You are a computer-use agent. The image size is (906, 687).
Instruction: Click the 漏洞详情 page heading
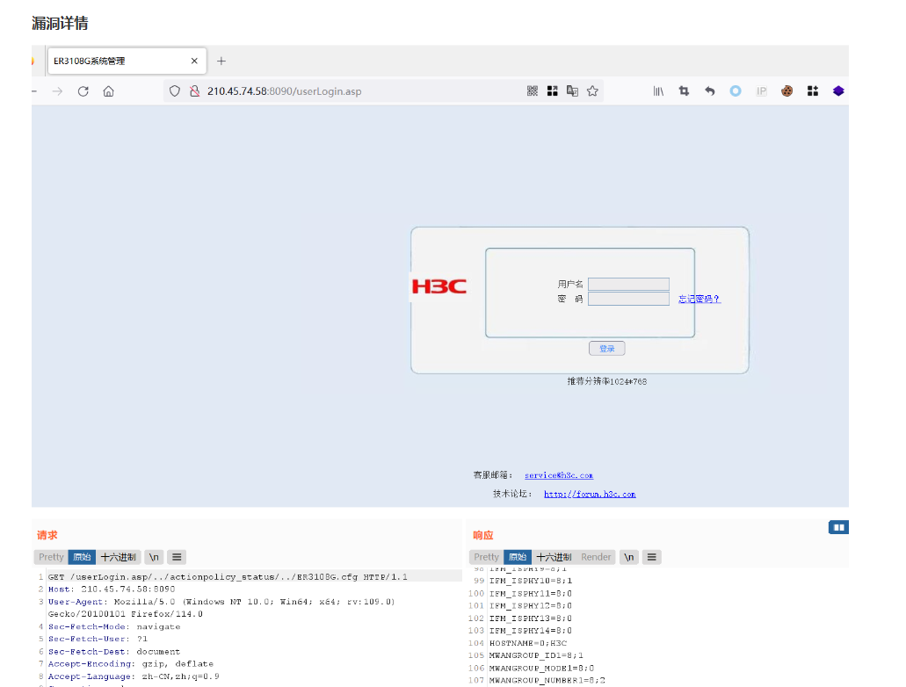[60, 23]
